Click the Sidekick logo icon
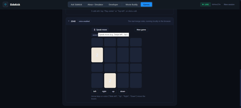 tap(6, 4)
